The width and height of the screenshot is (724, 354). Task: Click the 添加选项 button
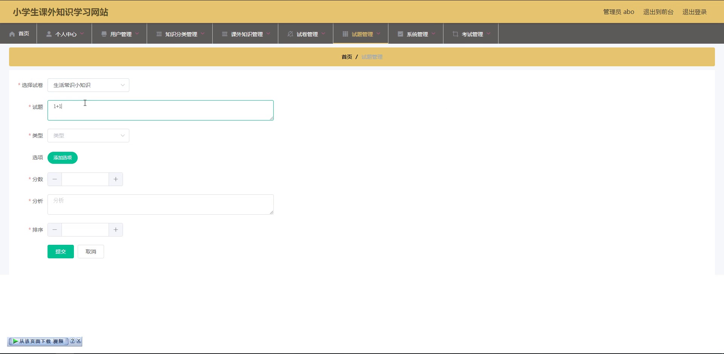63,158
